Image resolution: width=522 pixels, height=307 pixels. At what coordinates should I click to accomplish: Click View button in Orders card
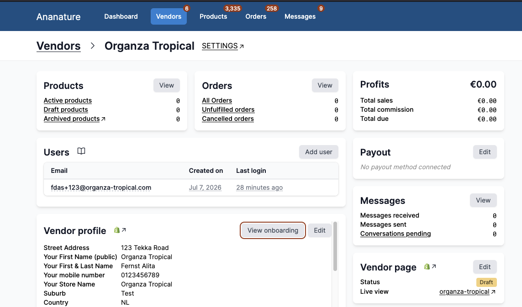point(325,85)
